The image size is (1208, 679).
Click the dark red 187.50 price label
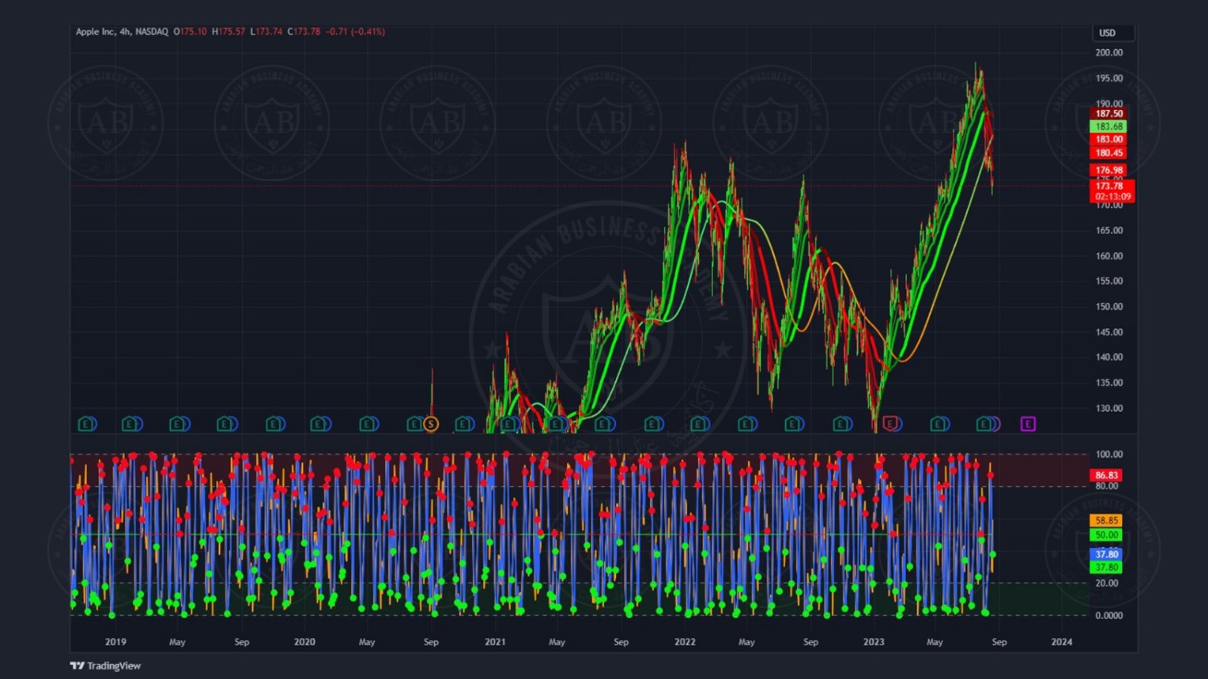coord(1108,113)
